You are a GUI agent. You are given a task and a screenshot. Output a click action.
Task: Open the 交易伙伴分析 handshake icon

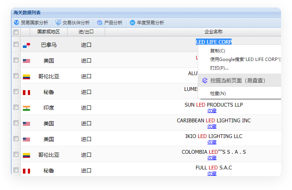click(x=58, y=22)
